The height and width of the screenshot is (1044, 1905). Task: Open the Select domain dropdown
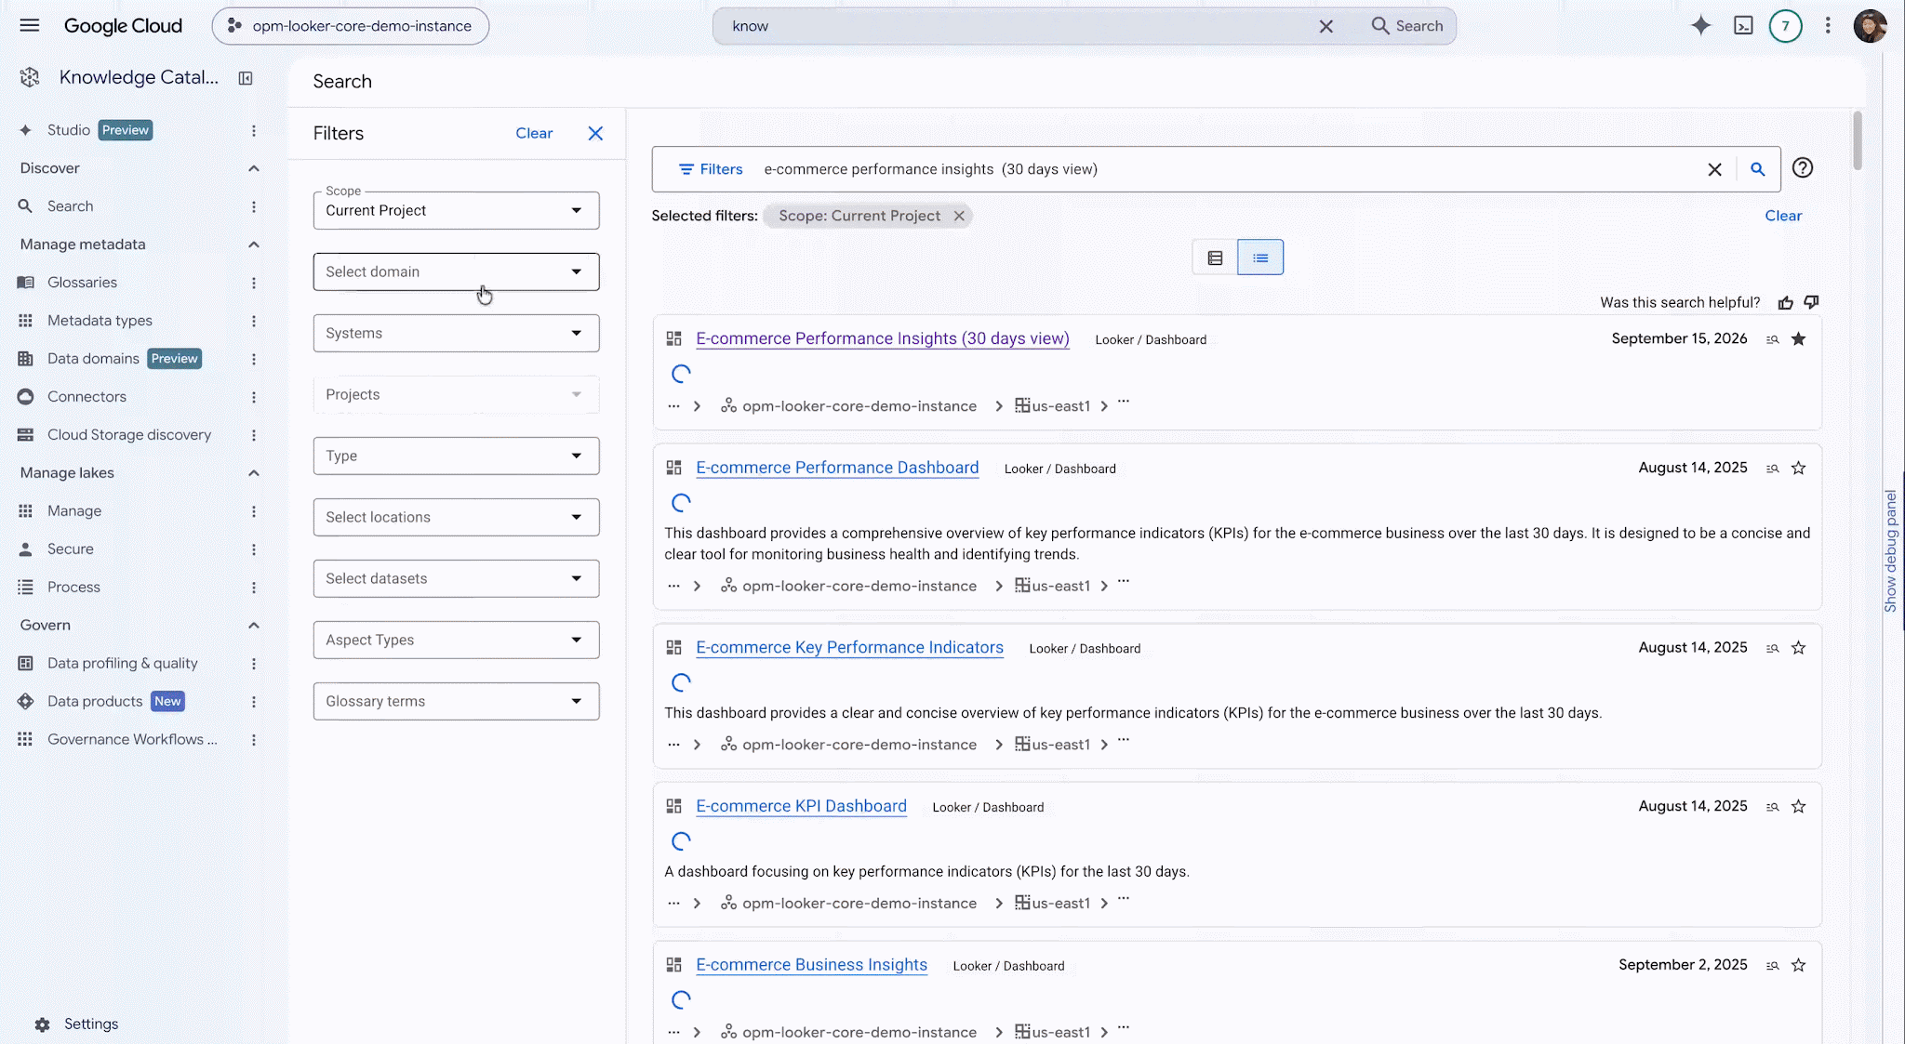click(456, 271)
